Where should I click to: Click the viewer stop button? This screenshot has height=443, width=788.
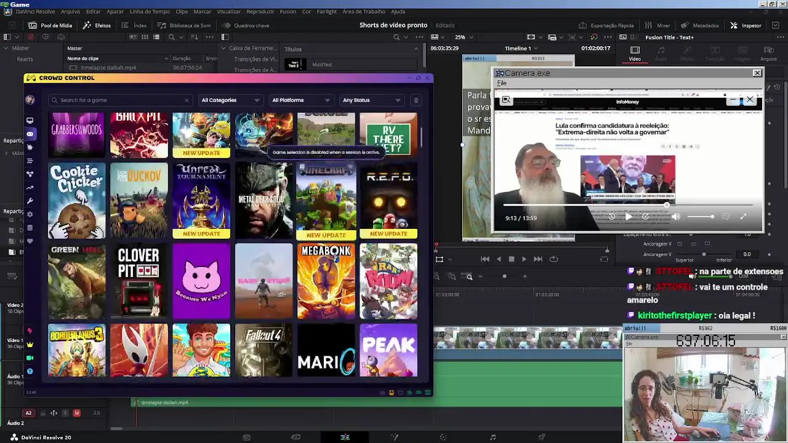[x=511, y=259]
